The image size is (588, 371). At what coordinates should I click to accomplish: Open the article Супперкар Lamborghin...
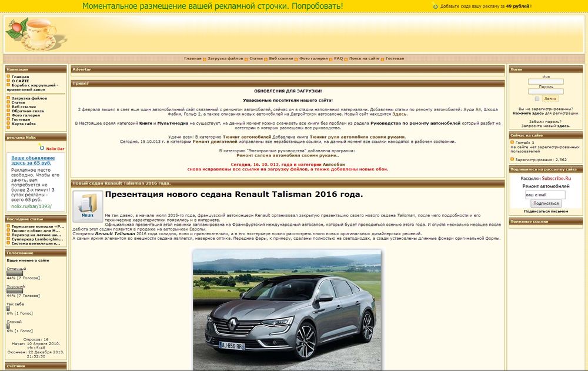coord(37,239)
